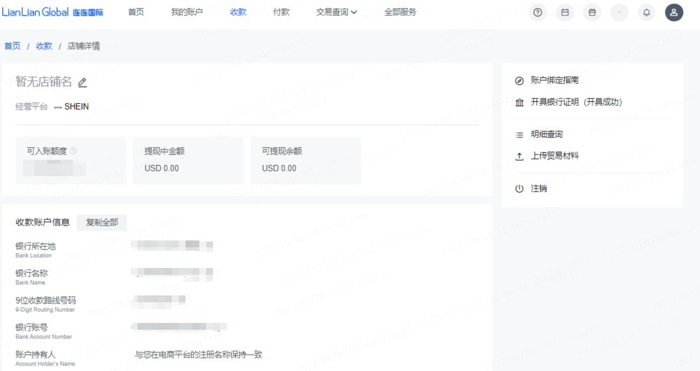Click the power icon for 注销

pos(520,188)
